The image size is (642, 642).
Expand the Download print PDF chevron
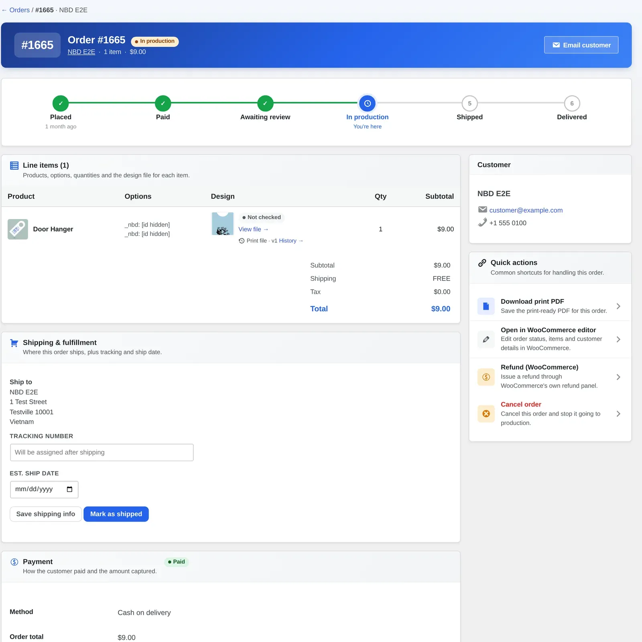click(x=618, y=306)
